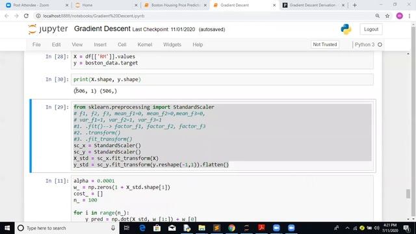Click the Cortana circle icon in the taskbar

coord(21,228)
